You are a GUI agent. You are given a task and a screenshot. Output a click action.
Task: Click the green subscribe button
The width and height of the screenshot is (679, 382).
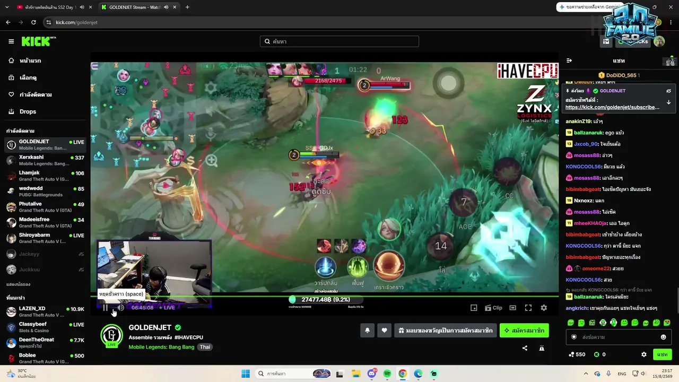(524, 331)
